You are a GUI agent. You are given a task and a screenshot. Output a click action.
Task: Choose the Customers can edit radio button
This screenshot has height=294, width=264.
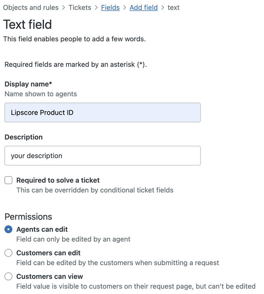(x=8, y=253)
